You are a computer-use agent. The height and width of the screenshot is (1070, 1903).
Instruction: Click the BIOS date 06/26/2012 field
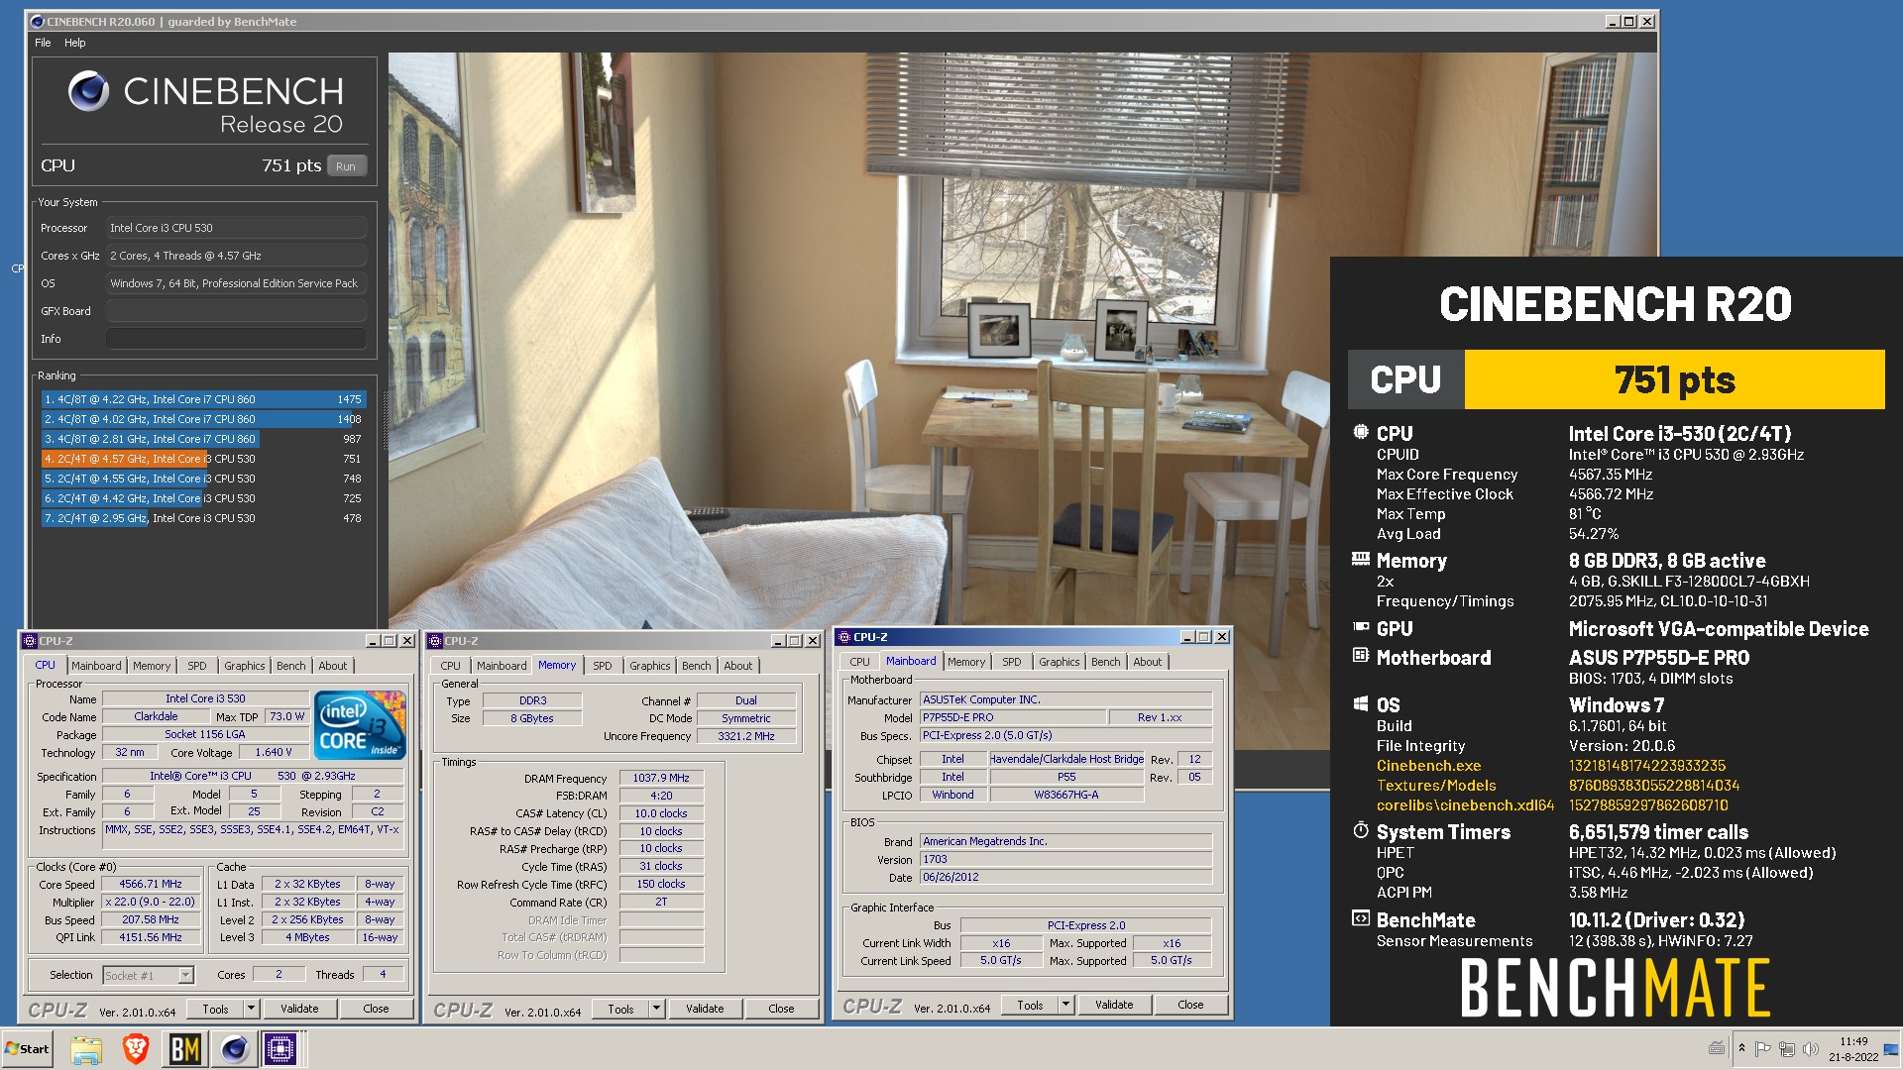pyautogui.click(x=1065, y=878)
